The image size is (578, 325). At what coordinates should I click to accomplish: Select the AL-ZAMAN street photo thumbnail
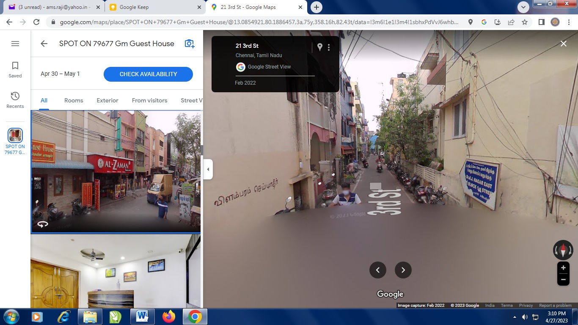(116, 171)
